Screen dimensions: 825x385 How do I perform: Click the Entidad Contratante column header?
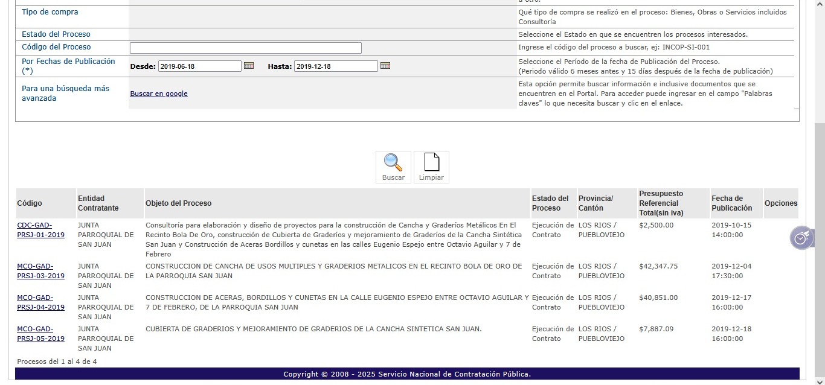(98, 203)
